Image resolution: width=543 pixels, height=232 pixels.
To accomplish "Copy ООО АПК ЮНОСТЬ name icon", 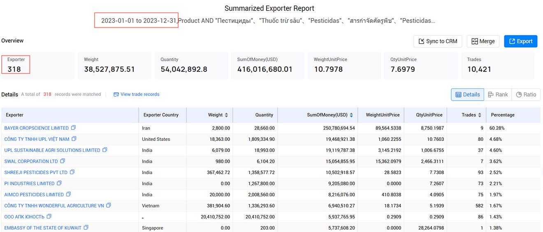I will coord(49,216).
